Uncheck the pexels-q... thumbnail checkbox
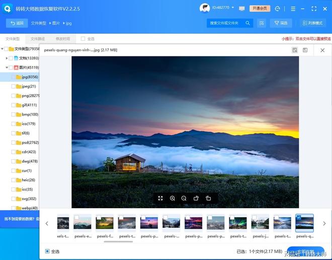Viewport: 332px width, 260px height. pos(298,217)
